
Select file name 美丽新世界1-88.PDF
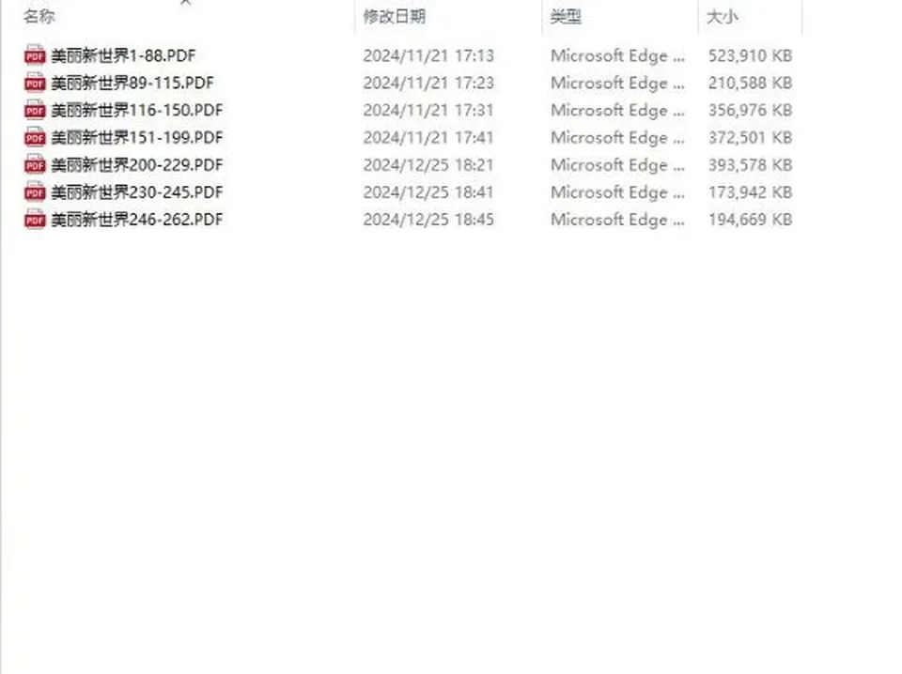[x=123, y=55]
